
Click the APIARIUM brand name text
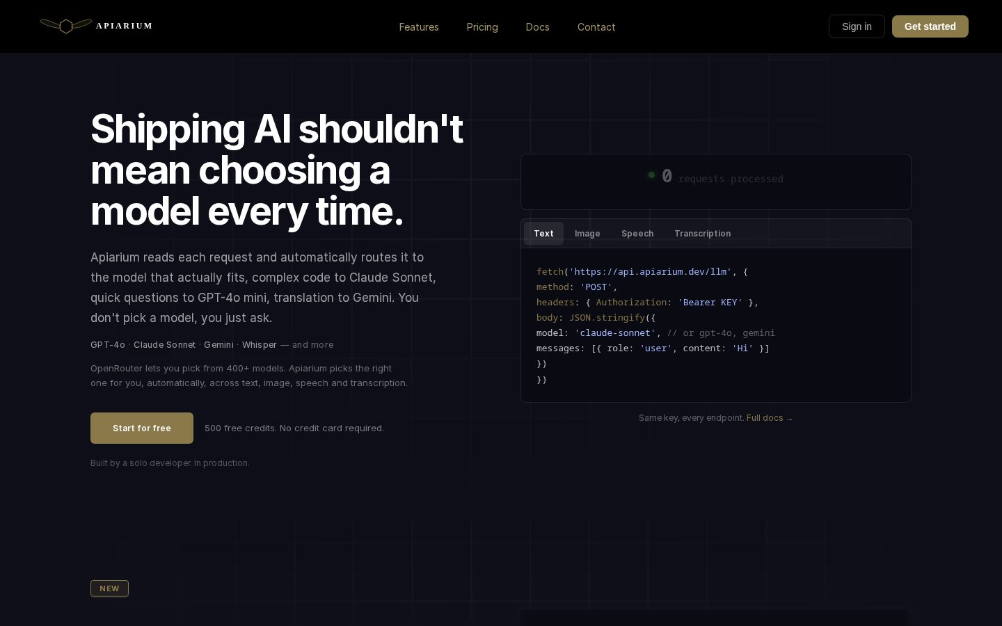tap(124, 26)
